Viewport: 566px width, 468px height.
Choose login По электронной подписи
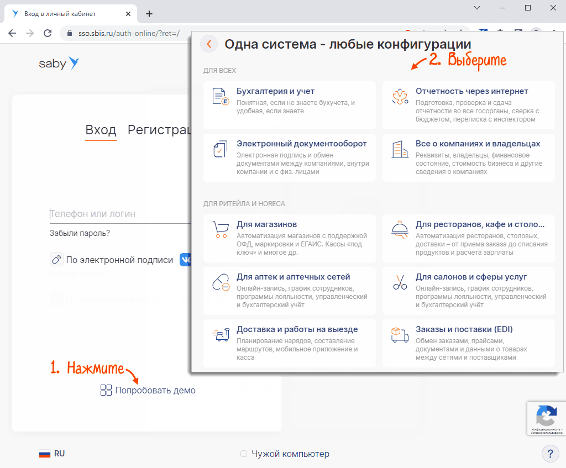point(119,260)
